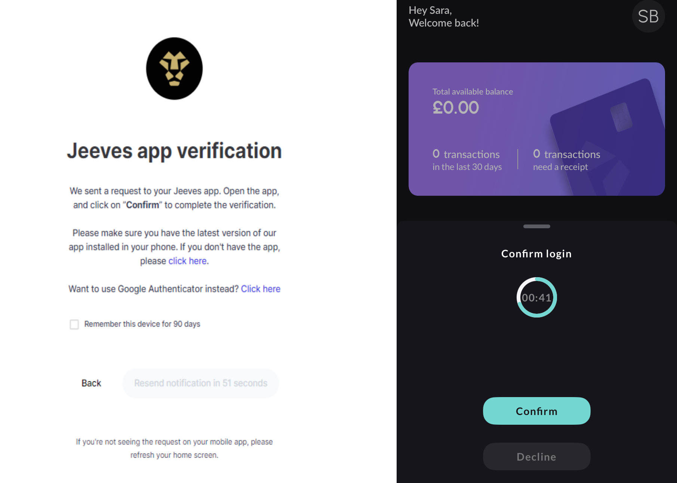Image resolution: width=677 pixels, height=483 pixels.
Task: Click here to switch to Google Authenticator
Action: 261,288
